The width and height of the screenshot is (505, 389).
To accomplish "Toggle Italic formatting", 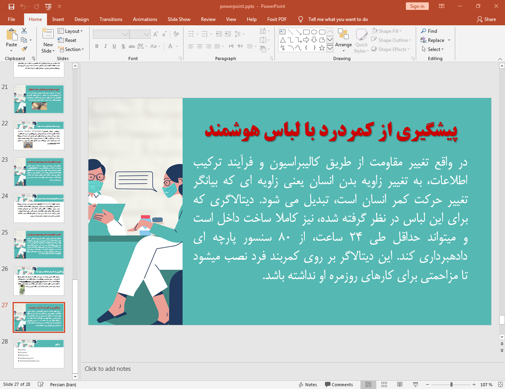I will 105,46.
